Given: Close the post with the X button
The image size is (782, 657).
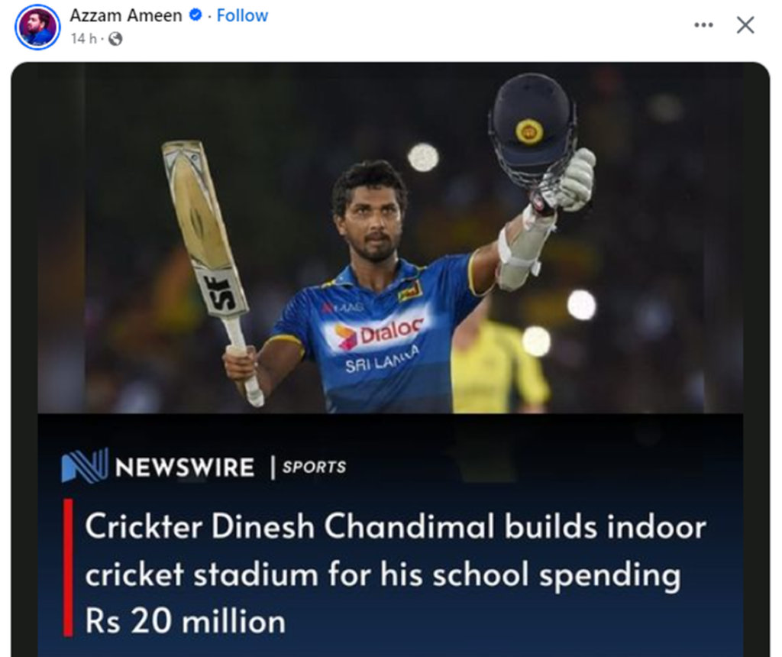Looking at the screenshot, I should 745,25.
